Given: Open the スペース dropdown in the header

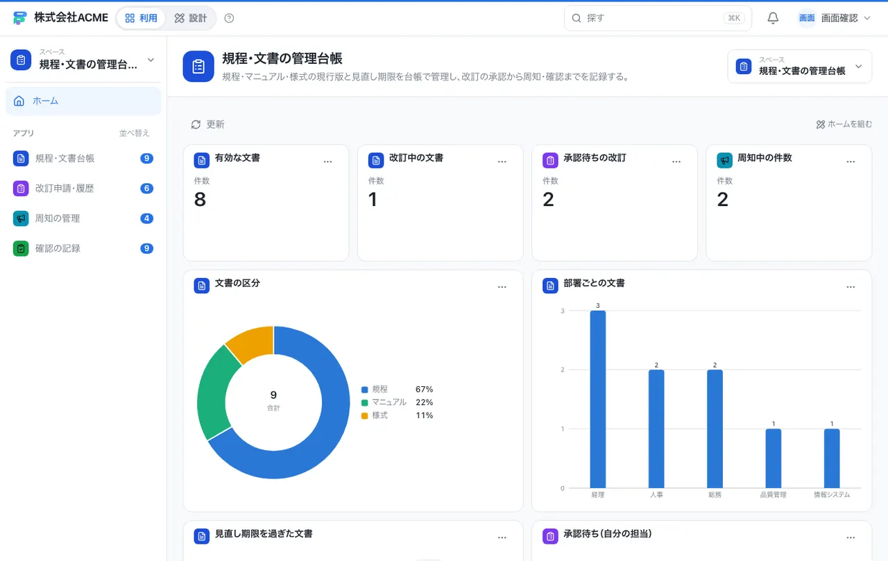Looking at the screenshot, I should point(799,67).
